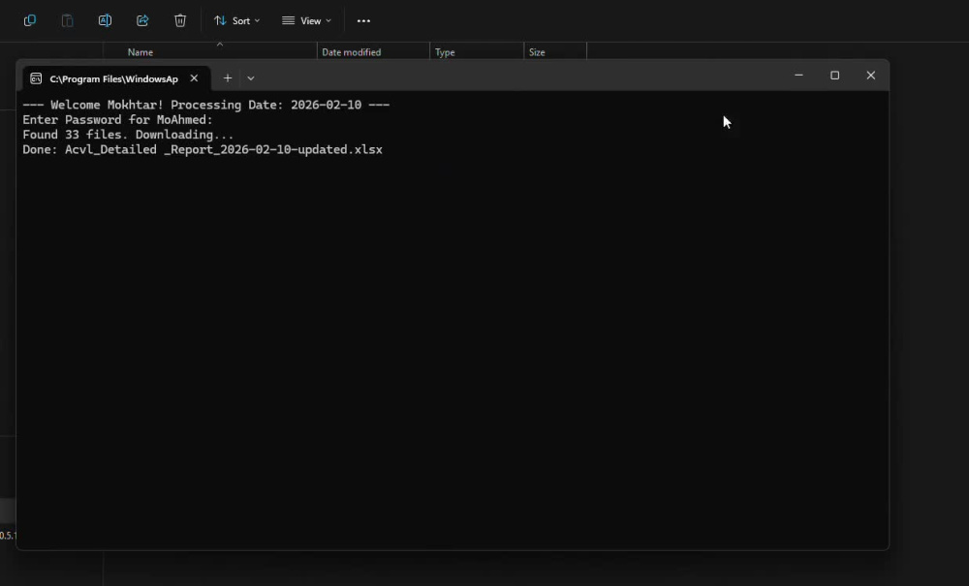Image resolution: width=969 pixels, height=586 pixels.
Task: Click the Rename icon in File Explorer toolbar
Action: (x=105, y=20)
